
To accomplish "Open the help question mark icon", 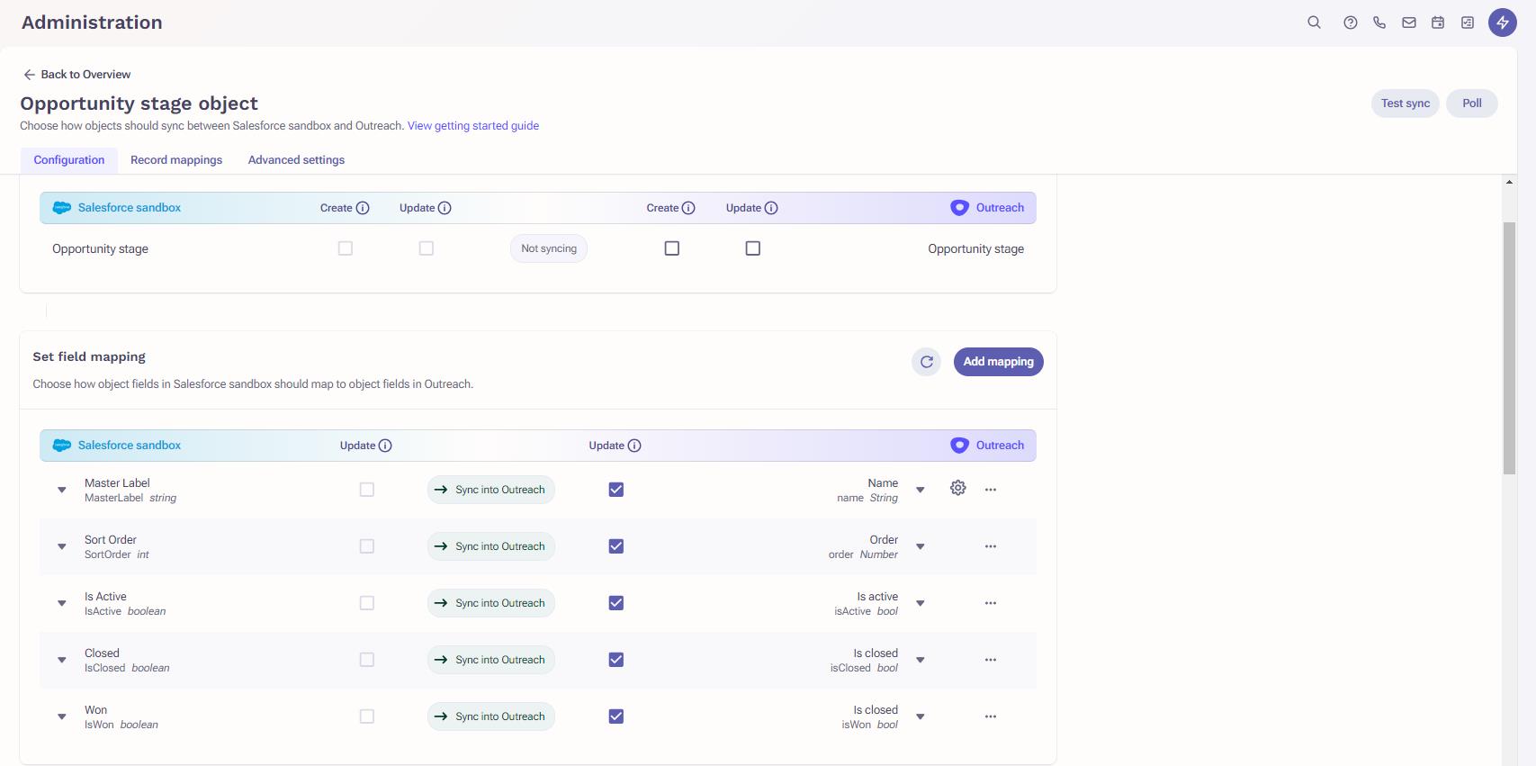I will (x=1350, y=23).
